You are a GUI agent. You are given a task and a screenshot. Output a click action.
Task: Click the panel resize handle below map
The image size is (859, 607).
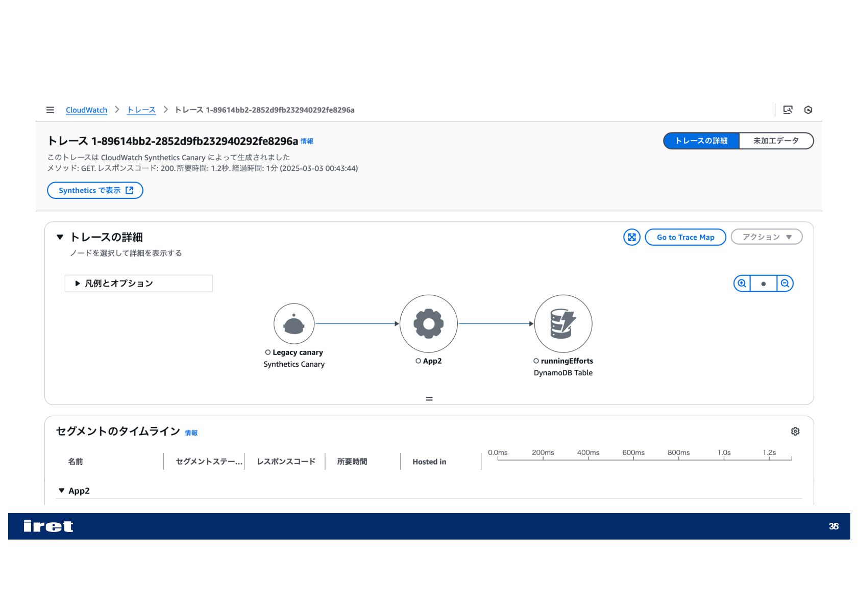tap(429, 399)
